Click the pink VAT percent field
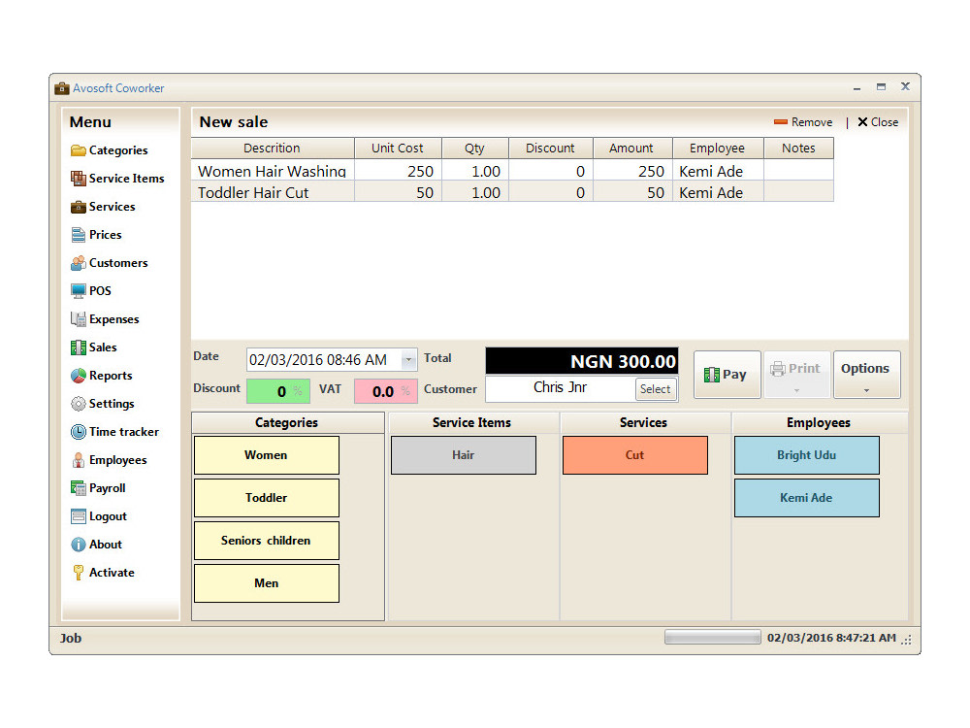This screenshot has width=970, height=728. (x=385, y=391)
